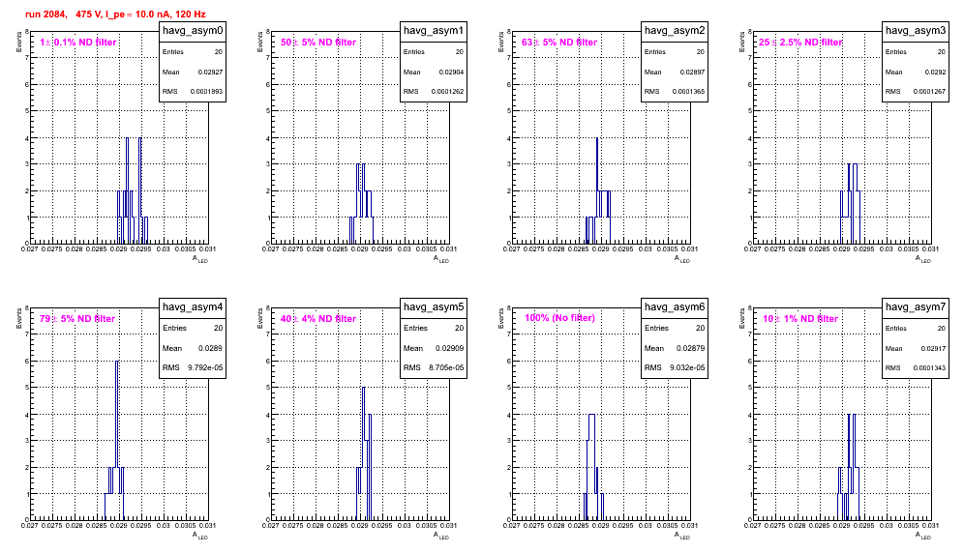Click RMS value 0.0001893 in havg_asym0
Screen dimensions: 964x553
point(206,92)
